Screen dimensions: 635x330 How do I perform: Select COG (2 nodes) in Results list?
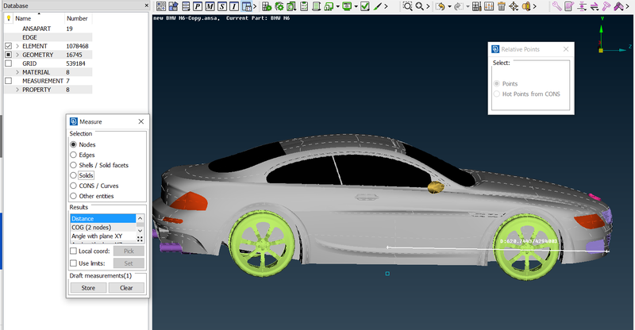click(x=103, y=227)
